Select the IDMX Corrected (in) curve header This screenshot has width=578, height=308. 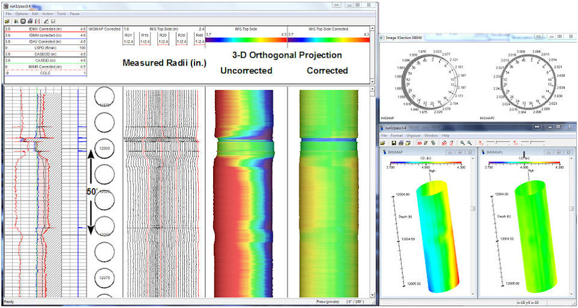pos(45,29)
